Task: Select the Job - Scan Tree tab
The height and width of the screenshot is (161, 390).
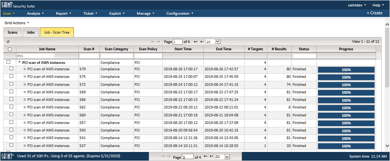Action: (57, 32)
